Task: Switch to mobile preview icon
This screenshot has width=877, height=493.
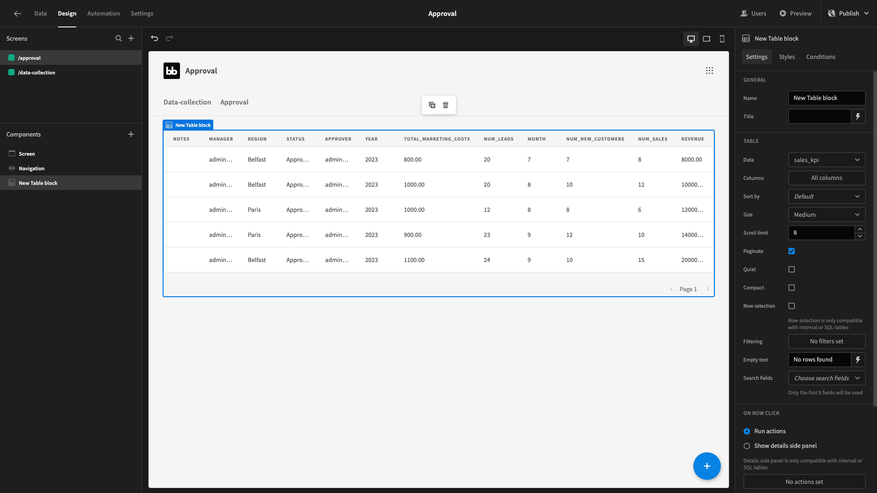Action: point(722,39)
